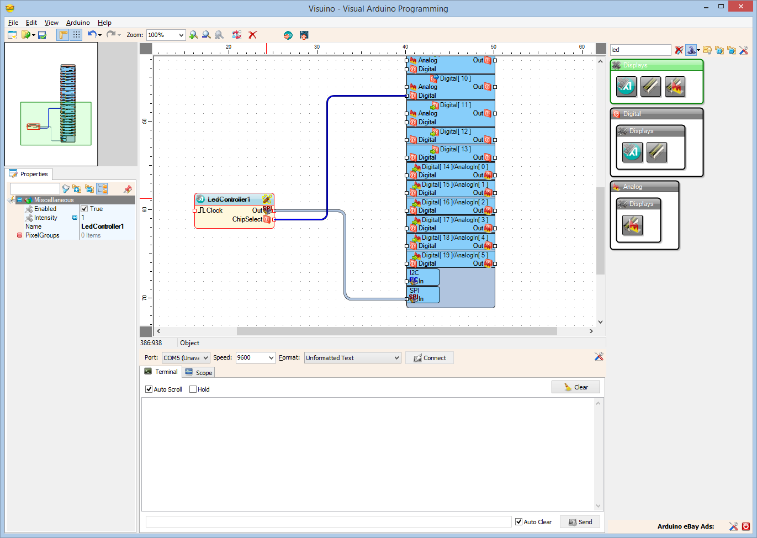Toggle the Enabled property of LedController1
The image size is (757, 538).
[84, 209]
